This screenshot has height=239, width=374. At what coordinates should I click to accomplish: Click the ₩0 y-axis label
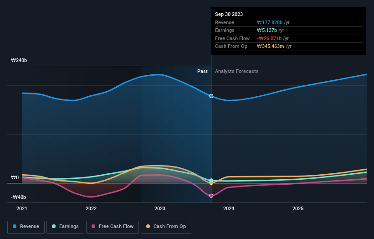[x=15, y=177]
